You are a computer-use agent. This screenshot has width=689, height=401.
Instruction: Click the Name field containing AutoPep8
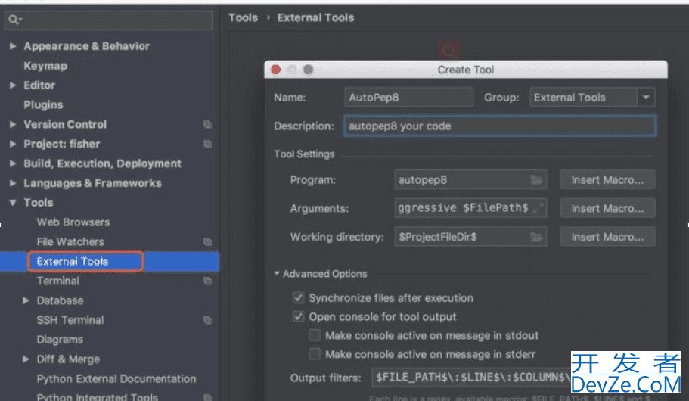[409, 97]
